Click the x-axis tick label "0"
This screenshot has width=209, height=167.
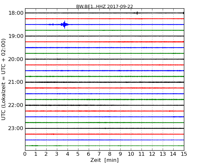coord(25,154)
